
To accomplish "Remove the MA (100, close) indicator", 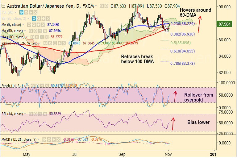I will point(46,37).
